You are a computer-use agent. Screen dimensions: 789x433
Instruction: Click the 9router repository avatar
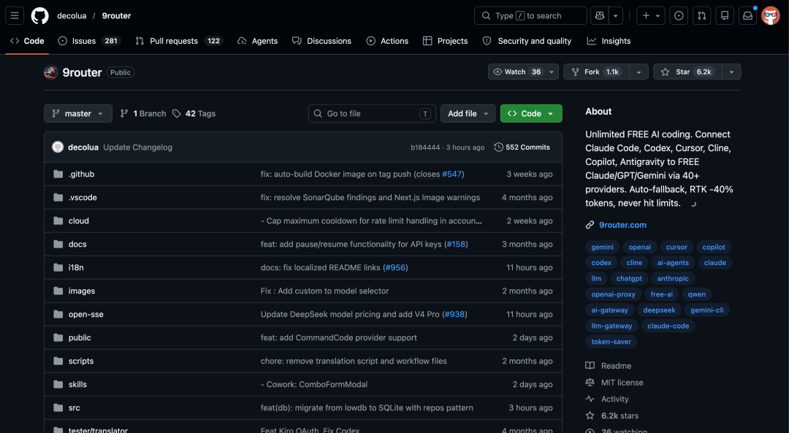(x=51, y=72)
